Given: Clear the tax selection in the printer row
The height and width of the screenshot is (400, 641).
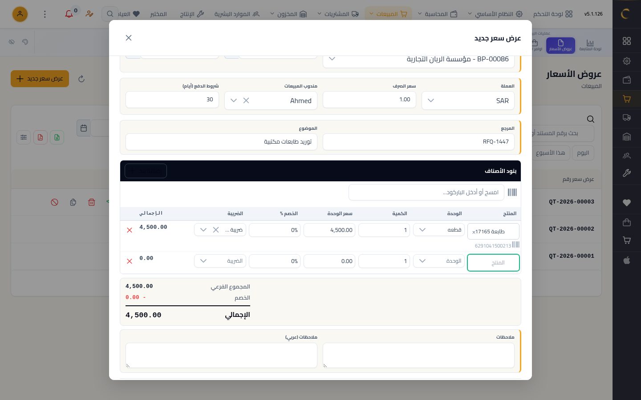Looking at the screenshot, I should 216,230.
